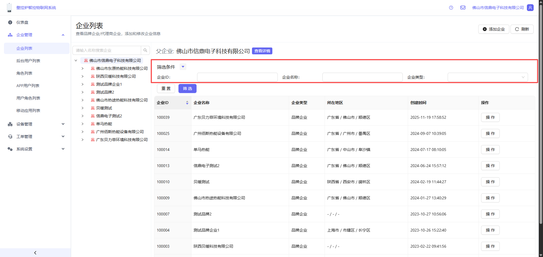Click the 企业ID column sort icon
Viewport: 543px width, 257px height.
click(x=187, y=103)
